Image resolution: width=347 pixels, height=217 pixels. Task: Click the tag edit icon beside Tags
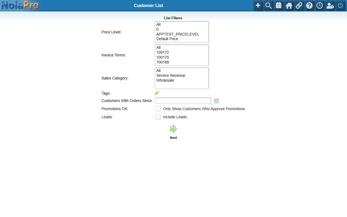pos(157,93)
